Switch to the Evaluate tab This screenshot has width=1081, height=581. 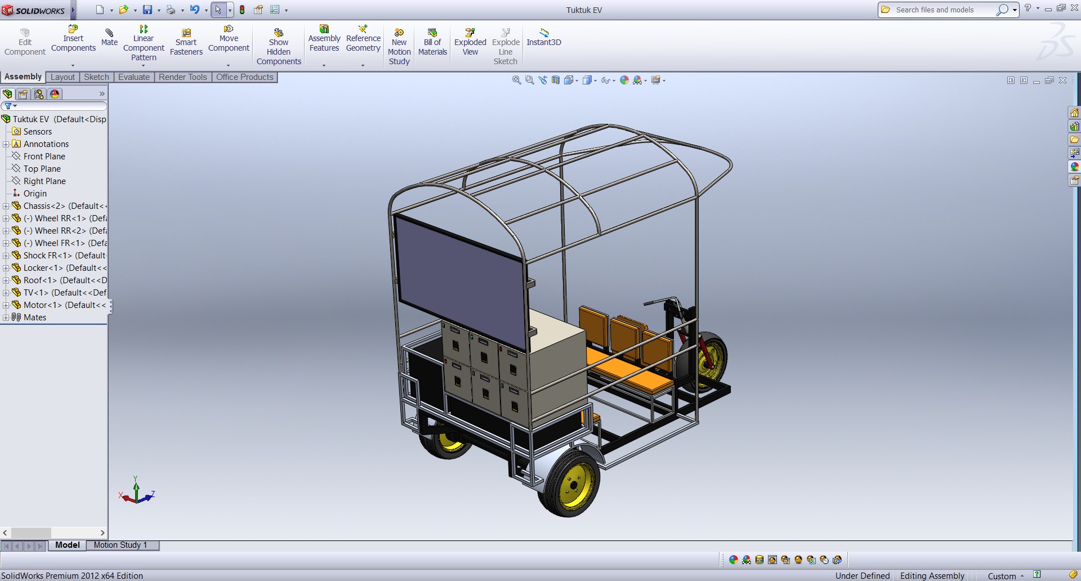tap(134, 77)
